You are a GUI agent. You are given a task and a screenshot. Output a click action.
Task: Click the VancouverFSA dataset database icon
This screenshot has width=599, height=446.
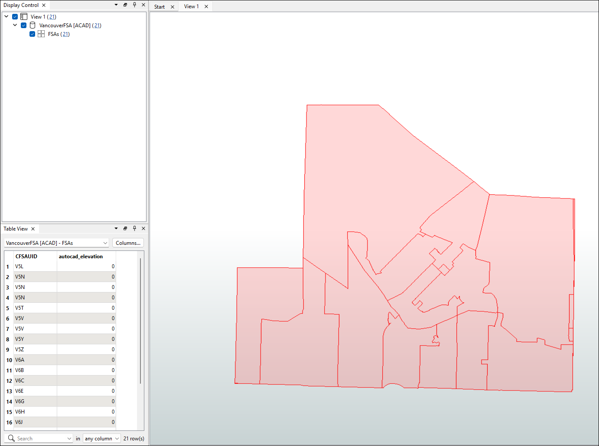click(x=33, y=25)
